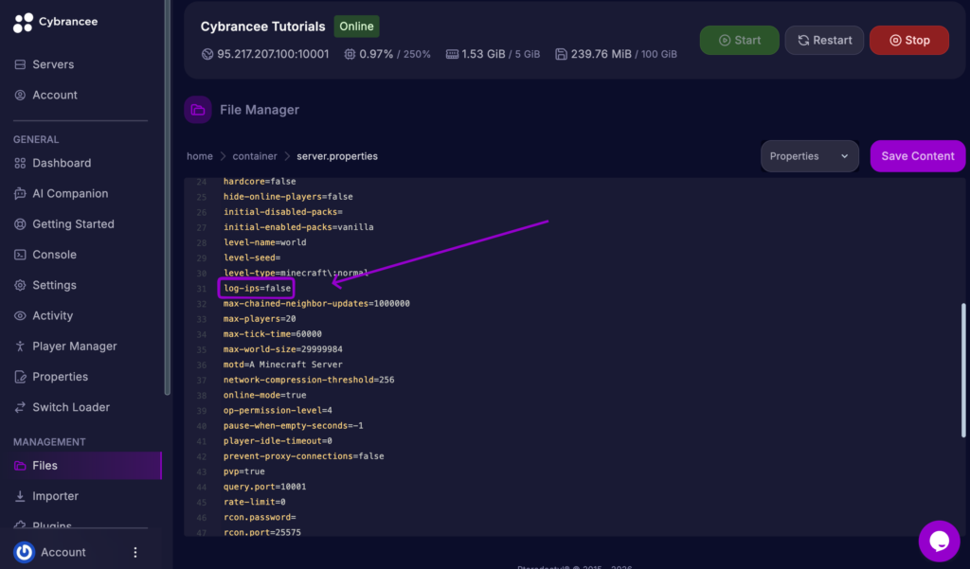Click line hide-online-players=false

[288, 197]
